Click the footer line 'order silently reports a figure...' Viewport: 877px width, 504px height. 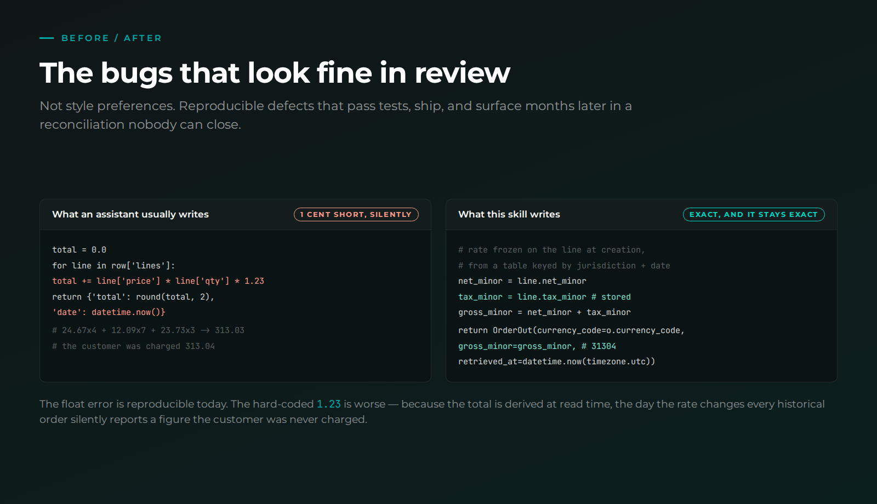(203, 419)
